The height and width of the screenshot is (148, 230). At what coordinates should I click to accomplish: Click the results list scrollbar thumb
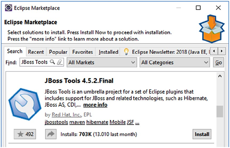[220, 111]
